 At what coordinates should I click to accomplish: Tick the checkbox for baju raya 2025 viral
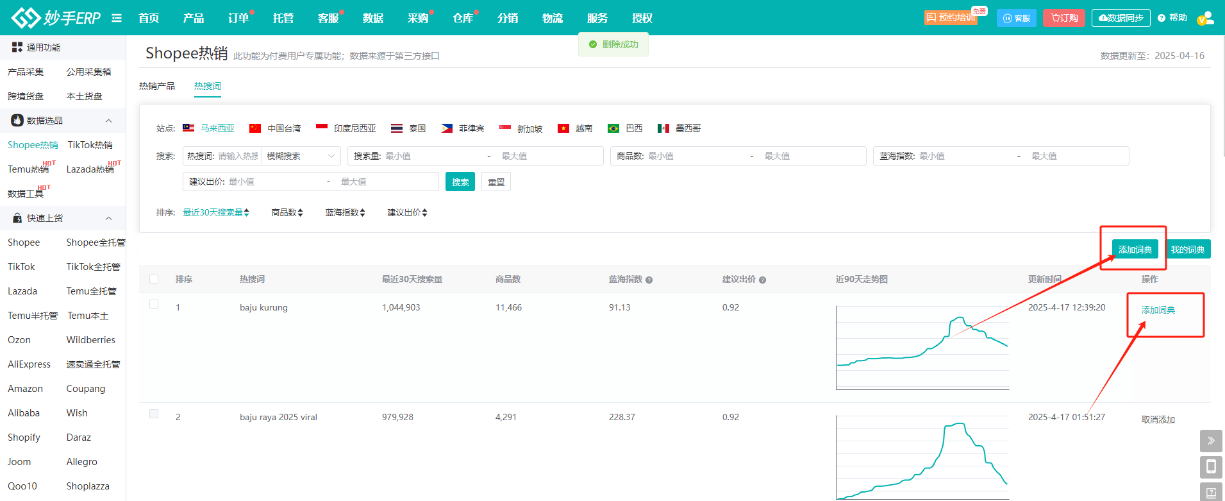(x=154, y=414)
